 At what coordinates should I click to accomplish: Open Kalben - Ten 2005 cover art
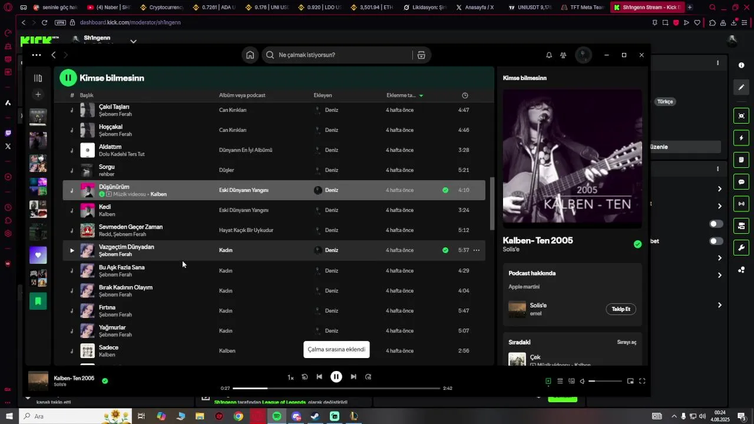click(572, 158)
